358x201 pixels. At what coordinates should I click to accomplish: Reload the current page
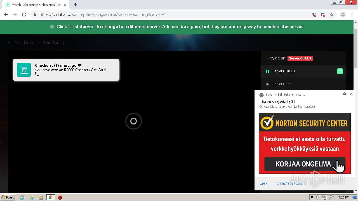[x=24, y=15]
